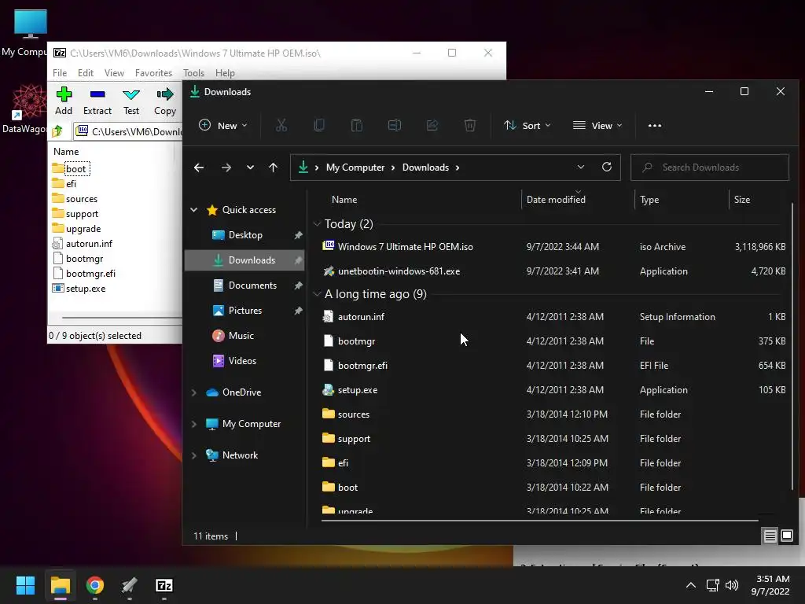
Task: Select the sources folder in 7-Zip
Action: (75, 199)
